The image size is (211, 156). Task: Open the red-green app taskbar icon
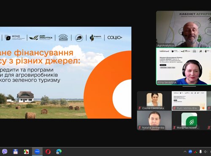pyautogui.click(x=26, y=152)
